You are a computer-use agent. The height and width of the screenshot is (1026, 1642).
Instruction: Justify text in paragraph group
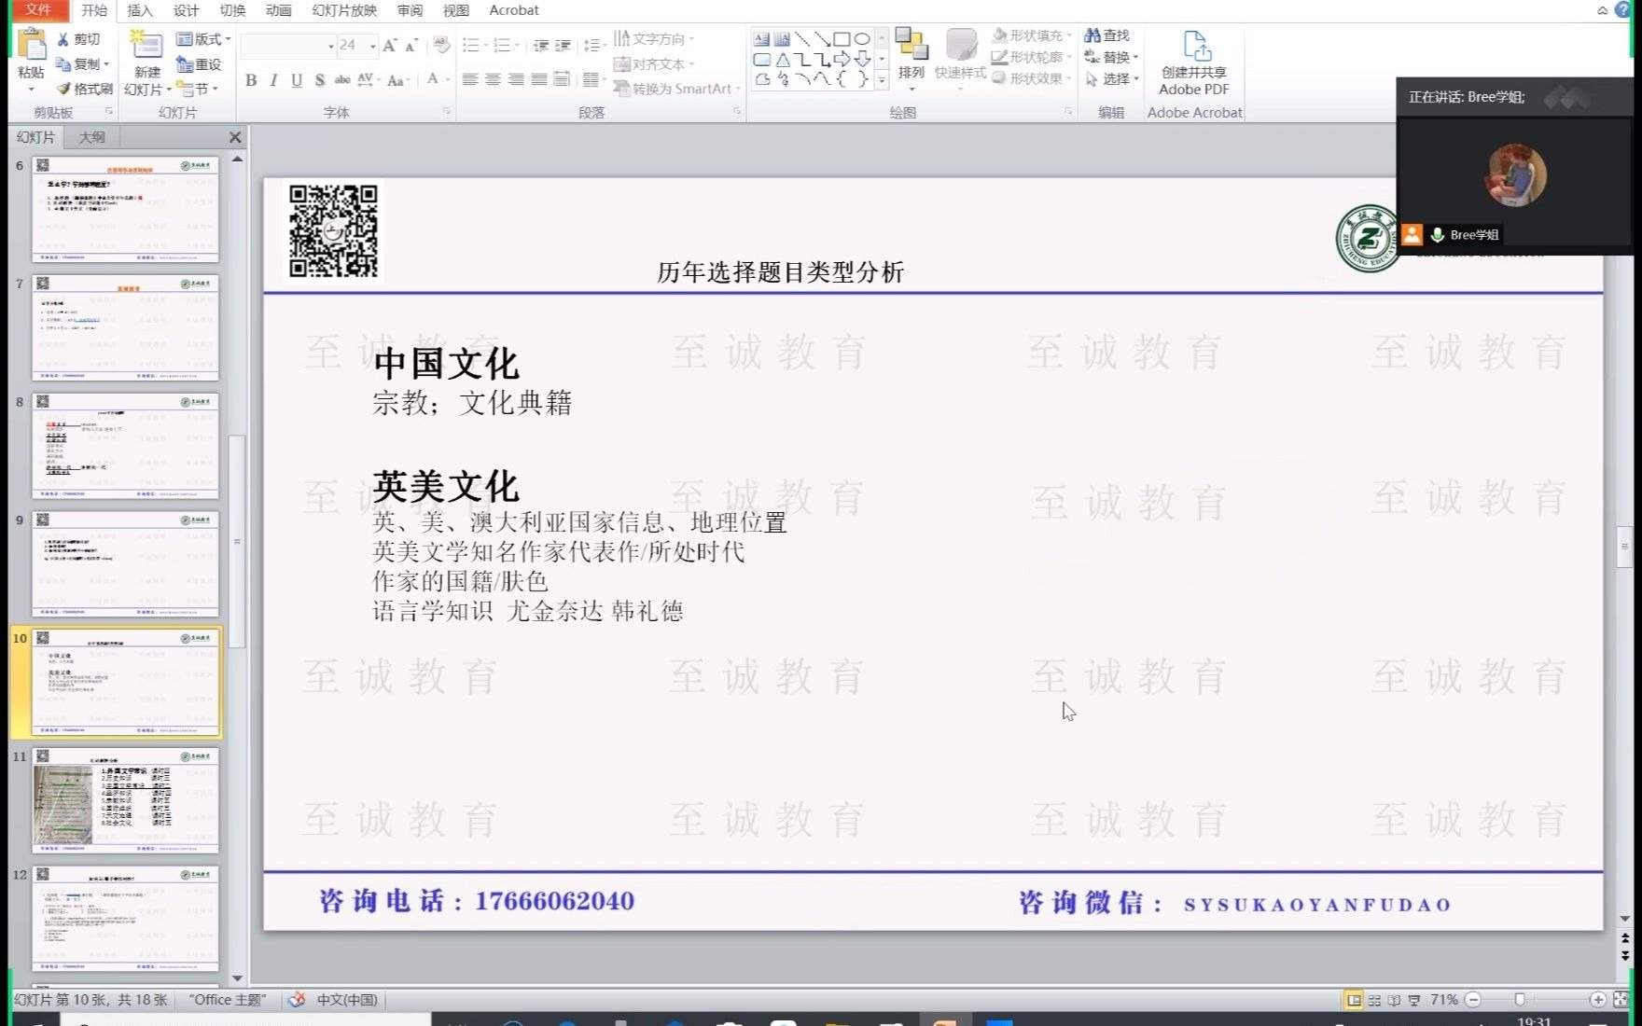coord(538,80)
